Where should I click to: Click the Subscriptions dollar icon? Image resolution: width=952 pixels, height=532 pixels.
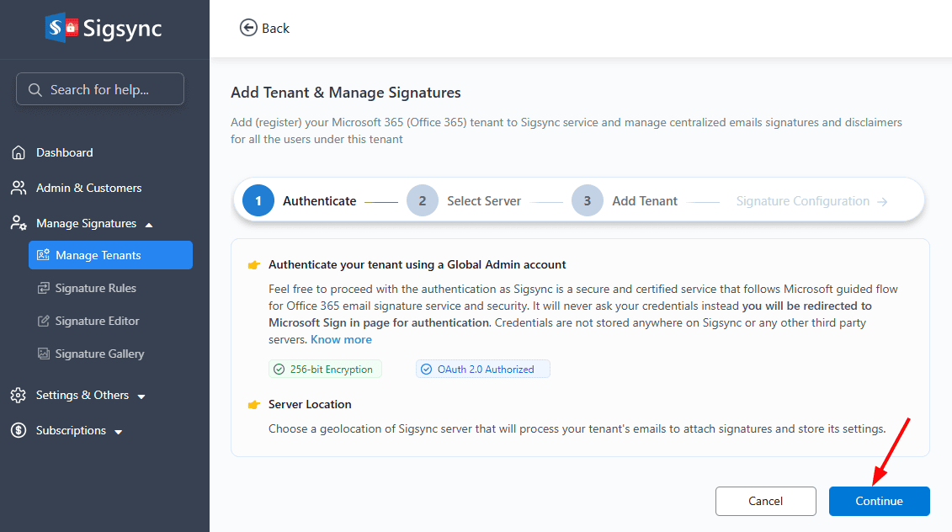click(x=19, y=430)
